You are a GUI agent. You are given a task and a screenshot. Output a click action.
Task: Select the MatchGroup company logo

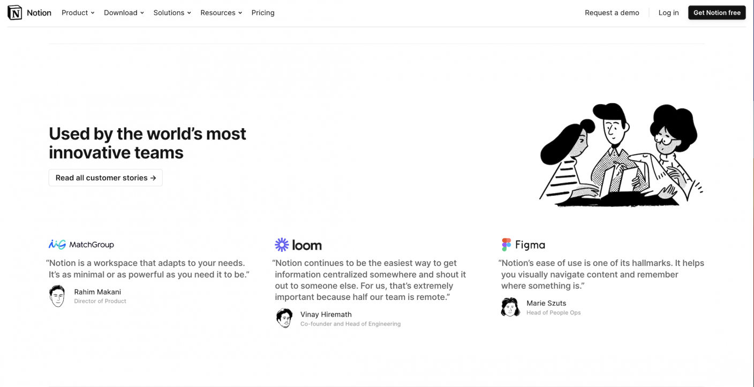(81, 244)
